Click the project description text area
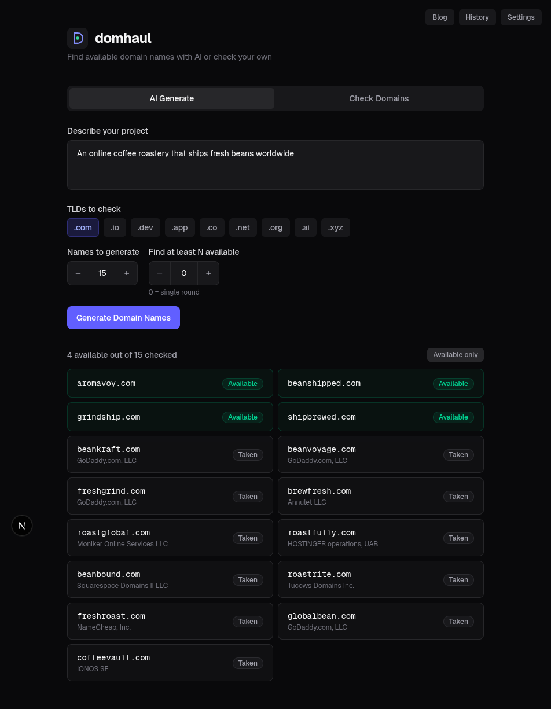This screenshot has height=709, width=551. [x=275, y=165]
